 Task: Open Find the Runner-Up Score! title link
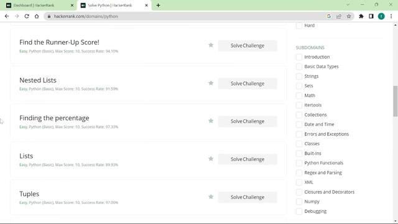click(60, 42)
